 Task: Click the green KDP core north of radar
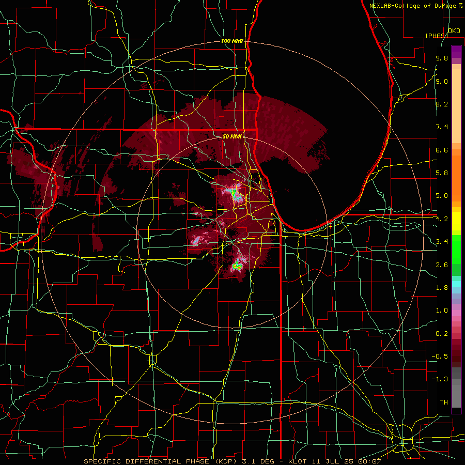point(234,194)
